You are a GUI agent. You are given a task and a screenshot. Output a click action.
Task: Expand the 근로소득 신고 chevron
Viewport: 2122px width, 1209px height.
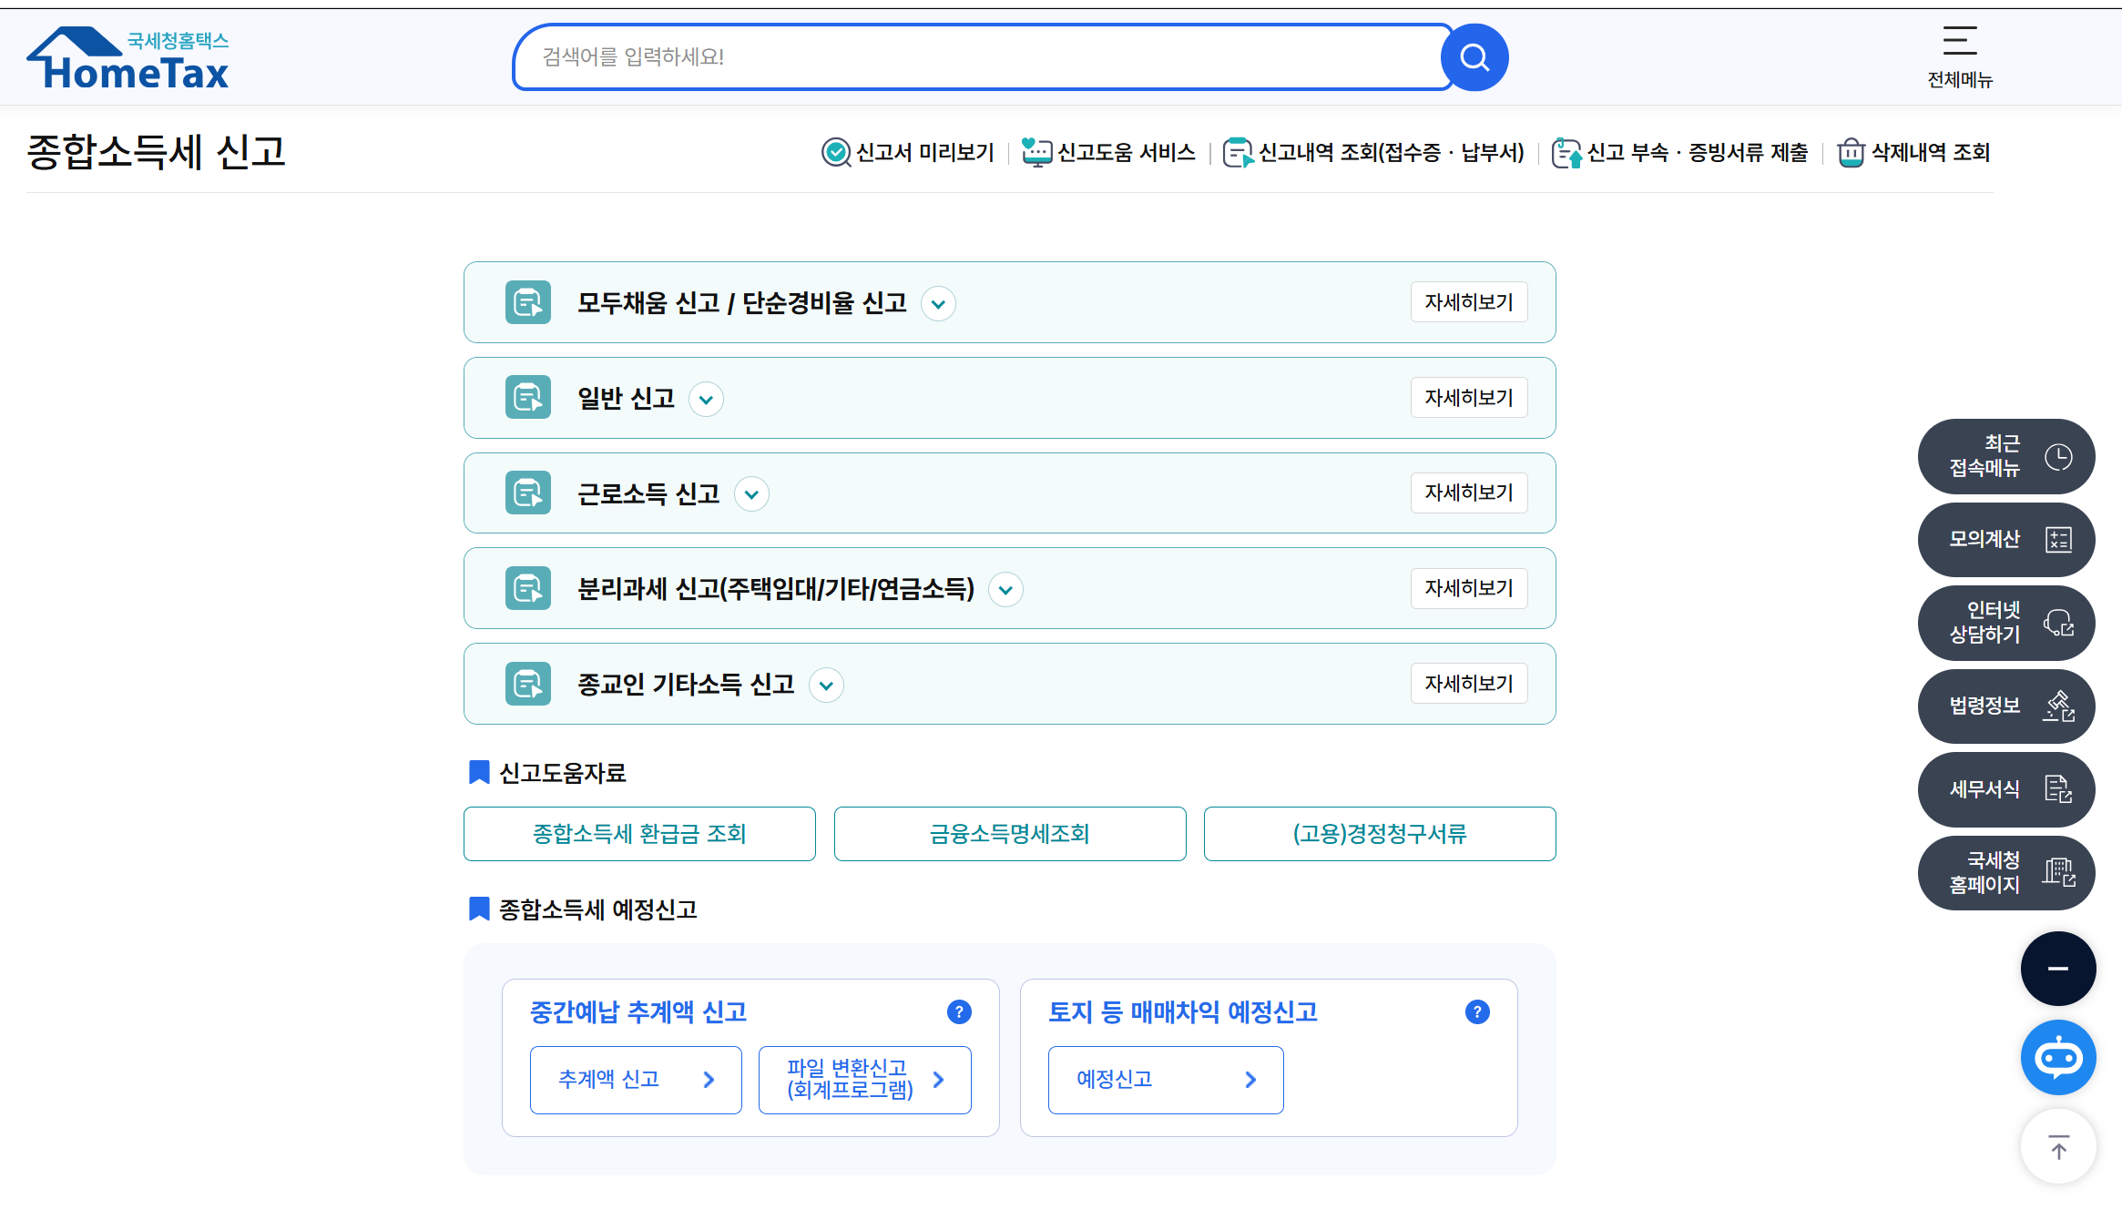[x=751, y=494]
